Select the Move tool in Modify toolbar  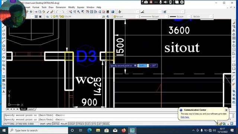[234, 42]
